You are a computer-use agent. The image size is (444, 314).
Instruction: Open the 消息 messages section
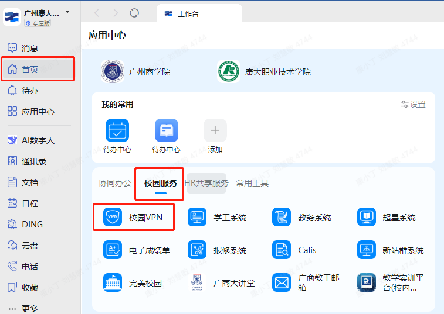pos(23,49)
